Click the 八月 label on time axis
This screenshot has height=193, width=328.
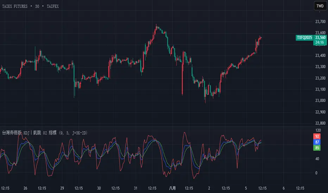172,188
